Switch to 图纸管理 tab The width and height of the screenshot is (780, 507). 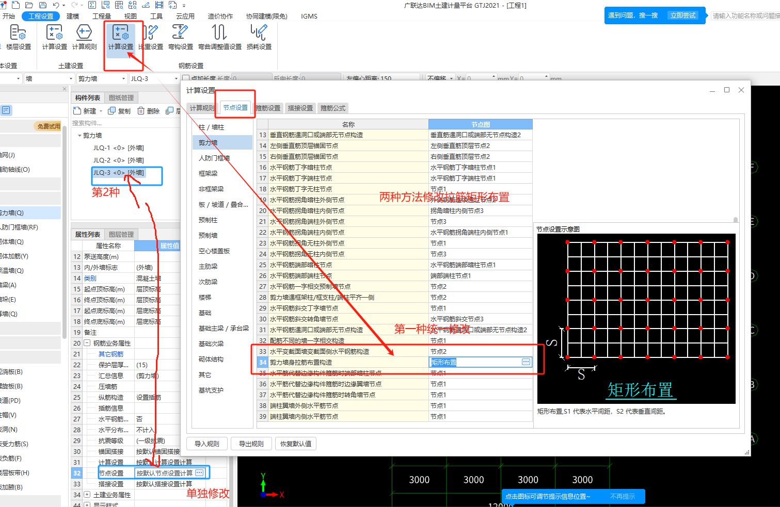coord(121,97)
